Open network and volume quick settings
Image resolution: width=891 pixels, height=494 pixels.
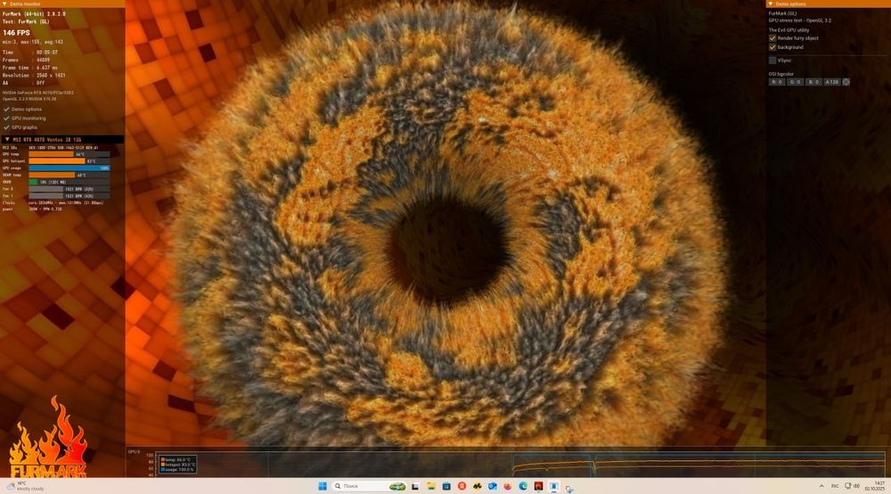(x=852, y=487)
